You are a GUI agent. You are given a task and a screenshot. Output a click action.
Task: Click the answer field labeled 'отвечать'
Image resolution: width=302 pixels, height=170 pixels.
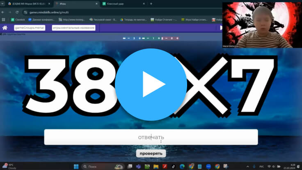(x=151, y=137)
